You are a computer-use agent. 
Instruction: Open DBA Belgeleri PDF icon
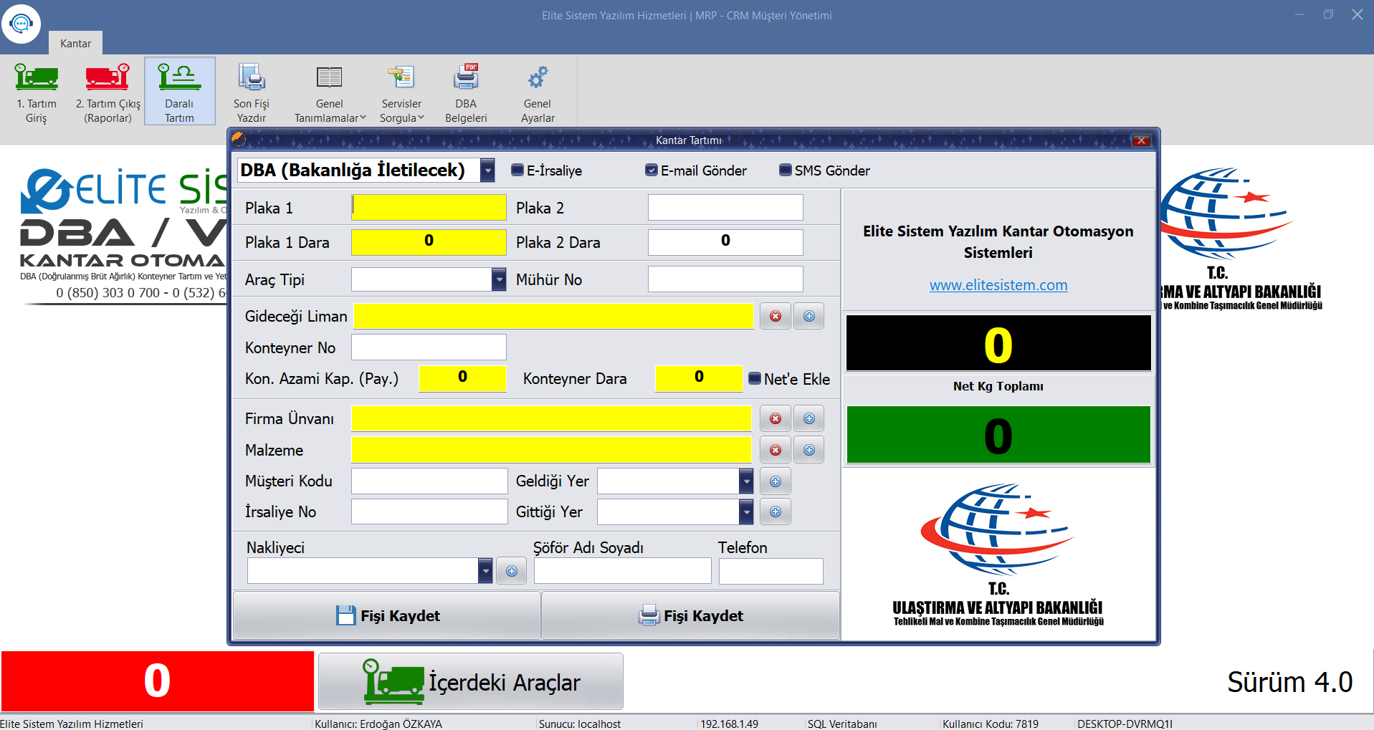466,77
